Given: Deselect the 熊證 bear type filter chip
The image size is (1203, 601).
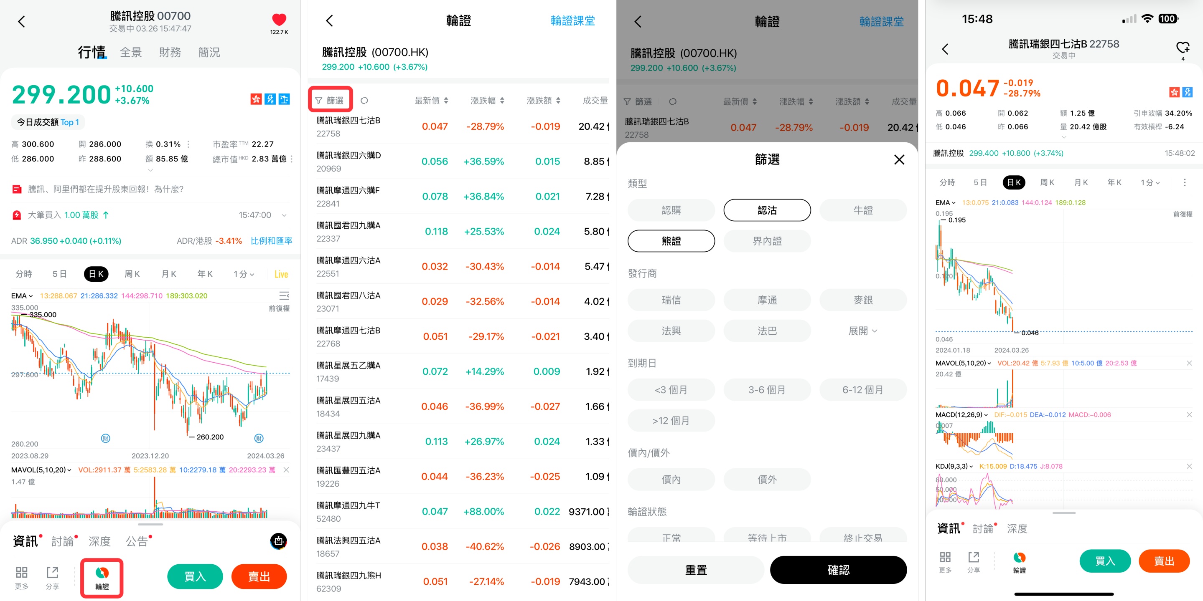Looking at the screenshot, I should click(671, 241).
